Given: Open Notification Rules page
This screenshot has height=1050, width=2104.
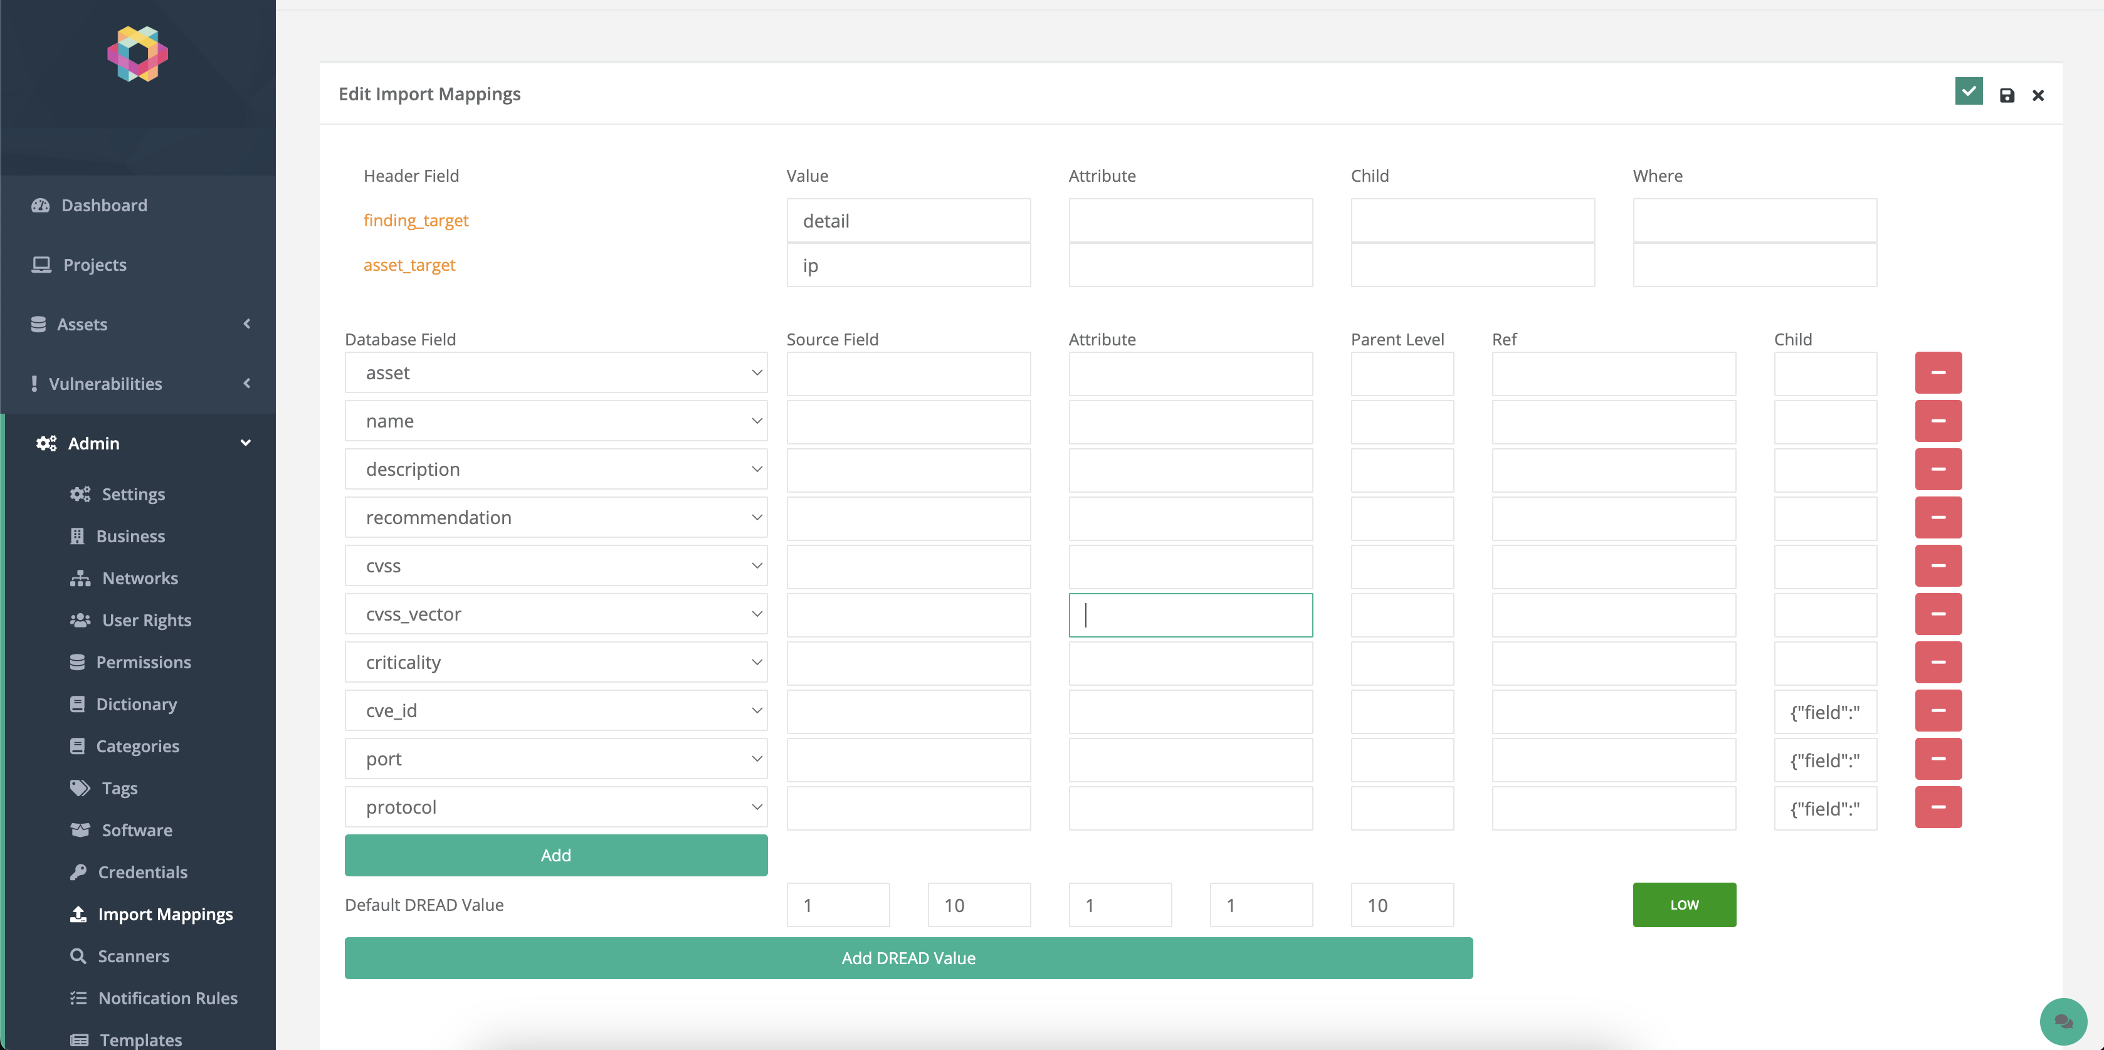Looking at the screenshot, I should [x=167, y=999].
